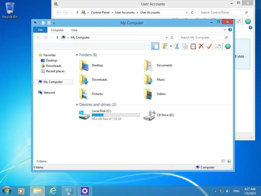Select My Computer in navigation pane
This screenshot has width=261, height=196.
[53, 82]
